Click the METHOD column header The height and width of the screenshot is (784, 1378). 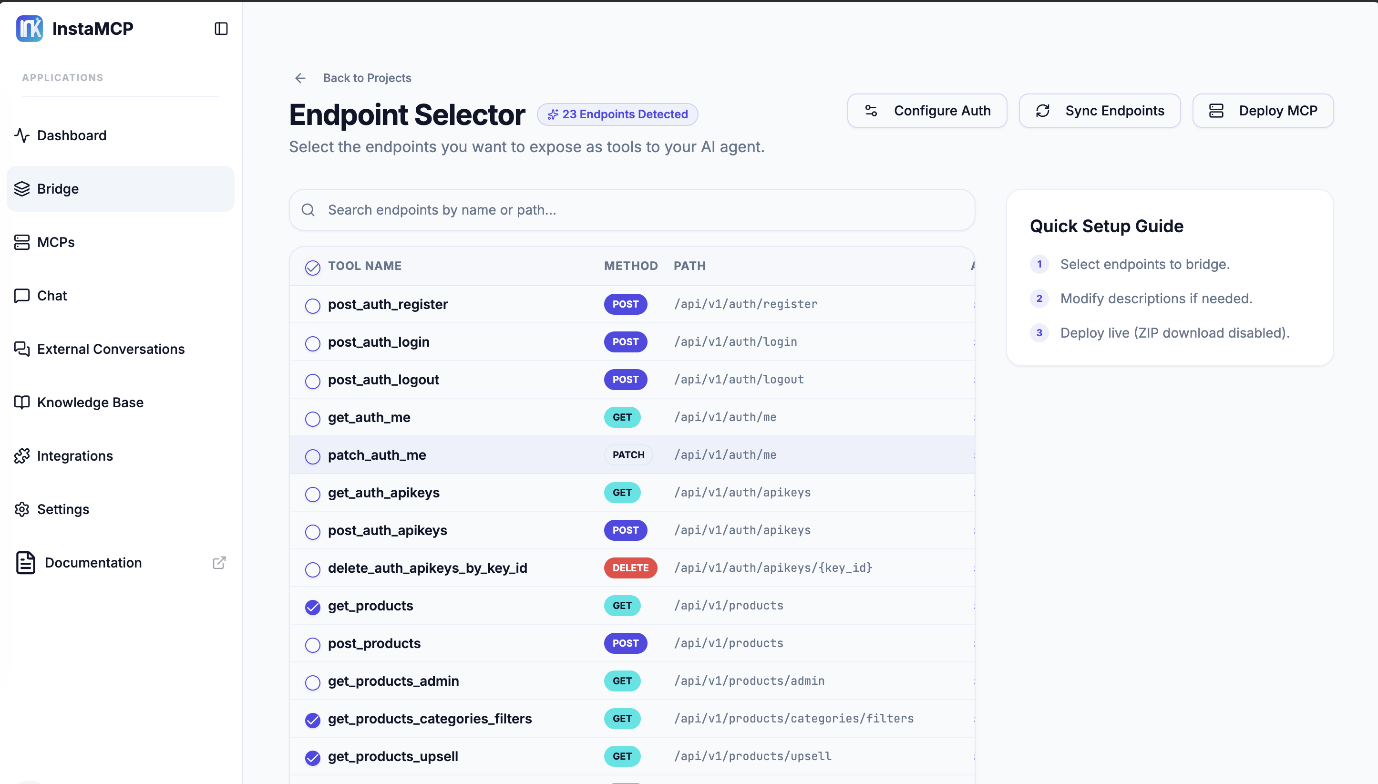(x=631, y=266)
